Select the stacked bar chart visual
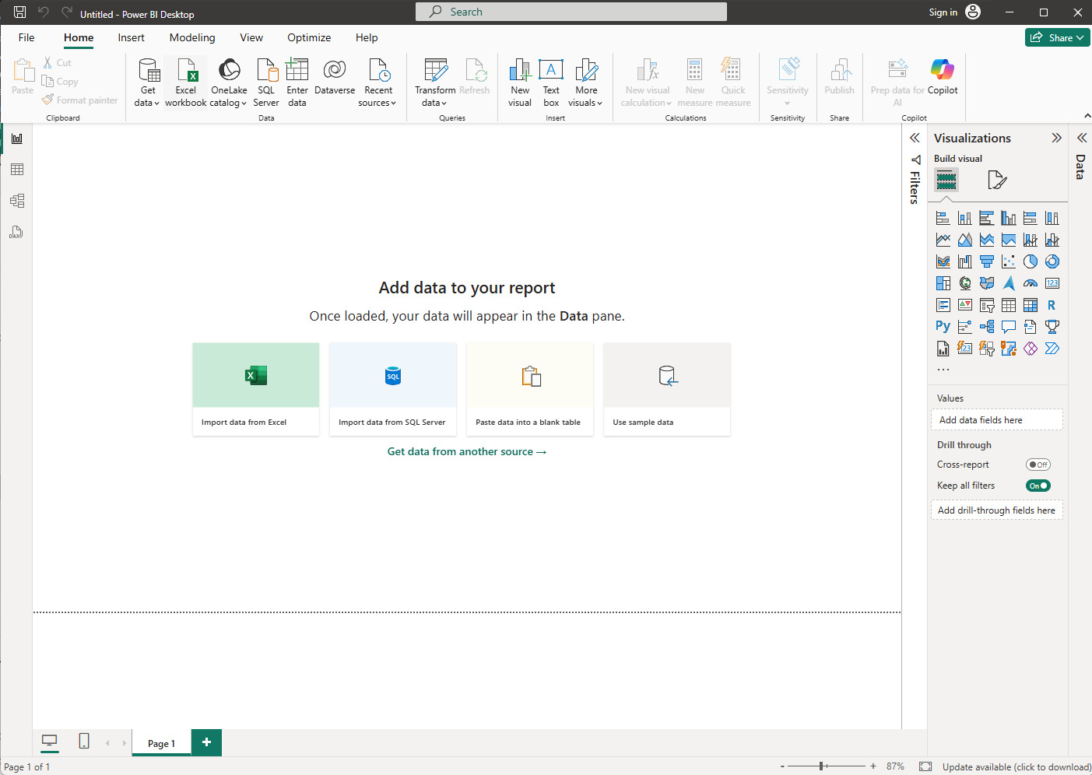 click(943, 218)
